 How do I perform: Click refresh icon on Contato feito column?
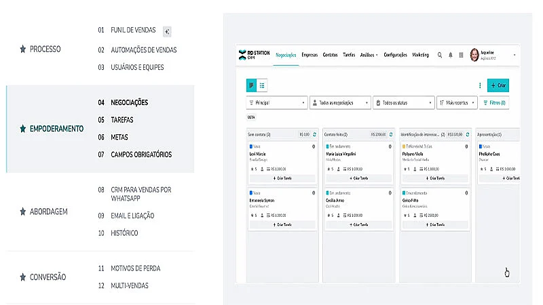[x=391, y=134]
